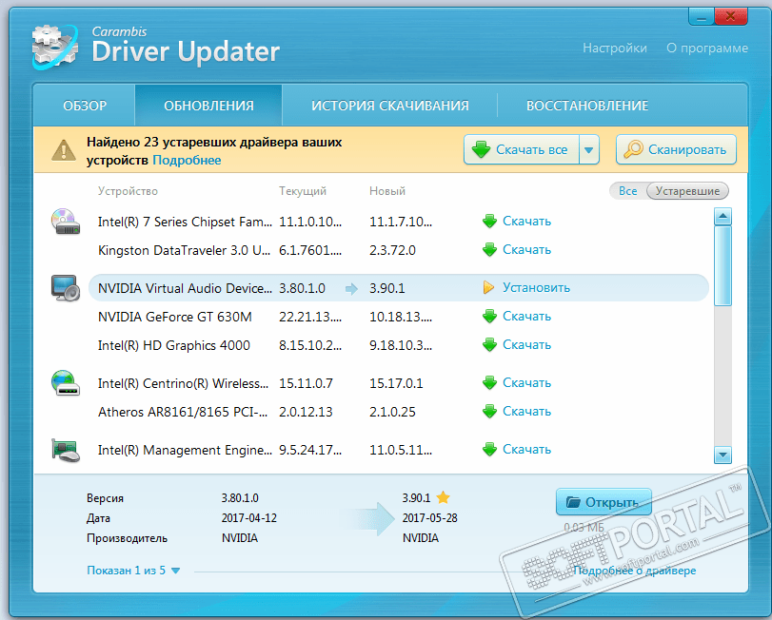Image resolution: width=772 pixels, height=620 pixels.
Task: Select the Intel(R) HD Graphics 4000 row
Action: pyautogui.click(x=398, y=345)
